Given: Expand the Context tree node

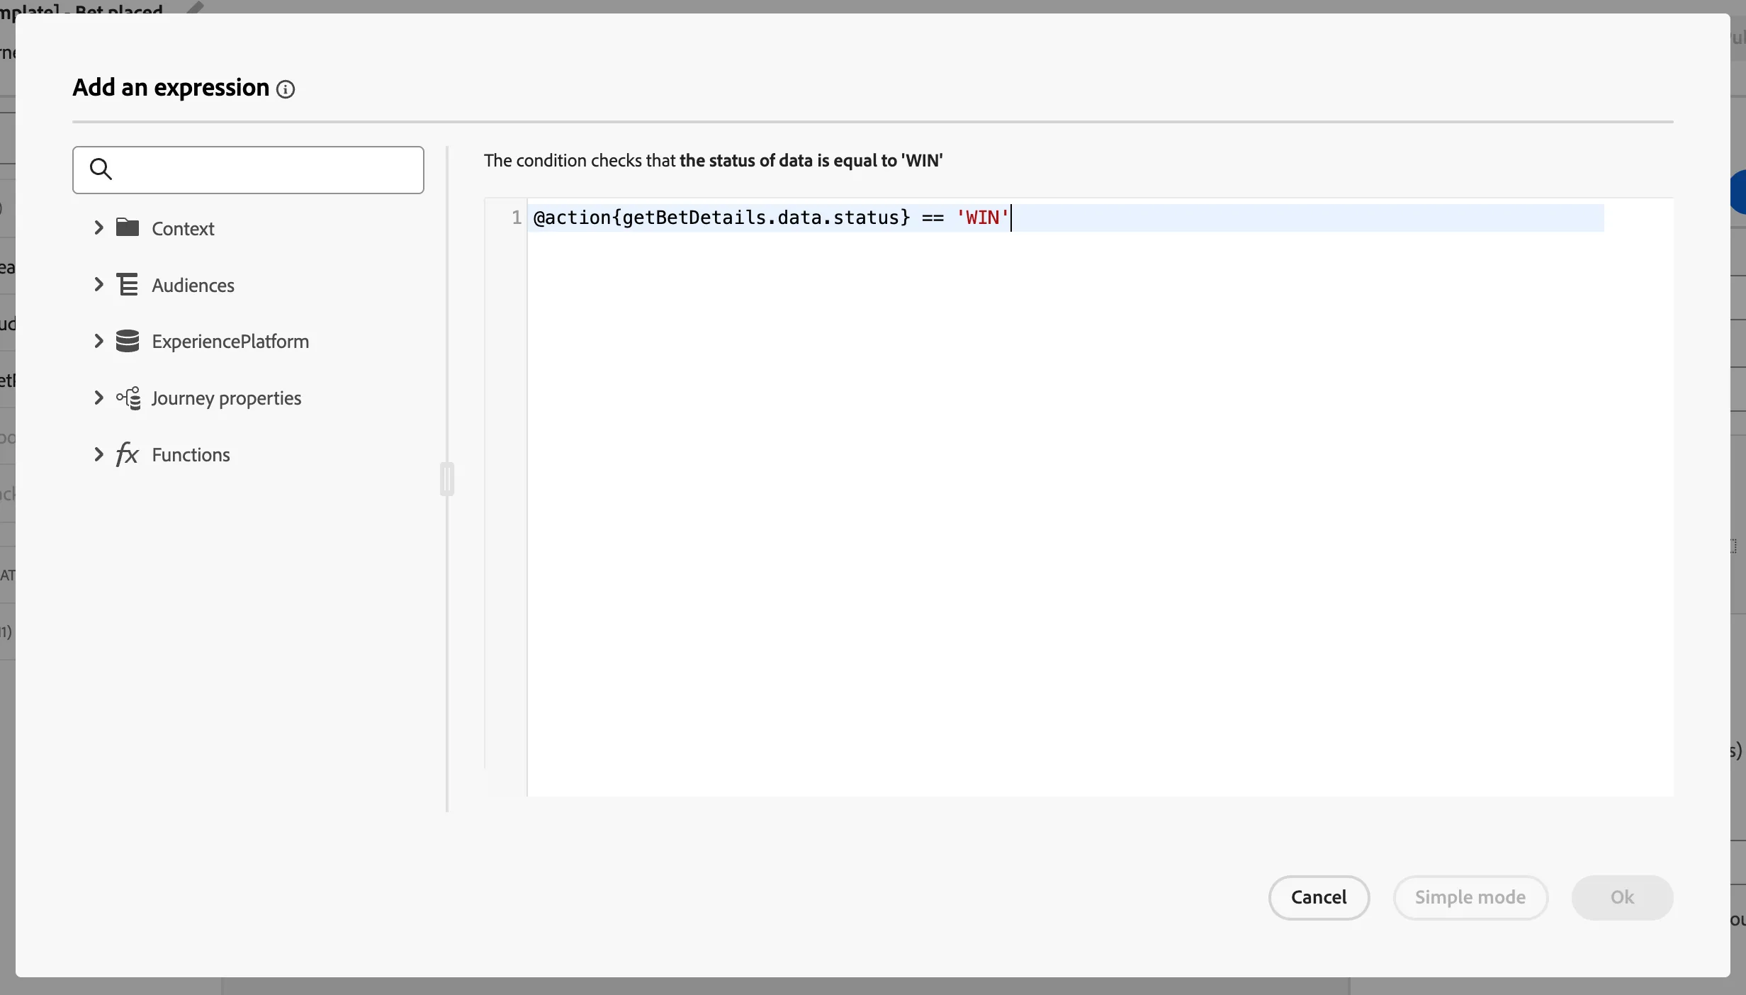Looking at the screenshot, I should click(98, 227).
